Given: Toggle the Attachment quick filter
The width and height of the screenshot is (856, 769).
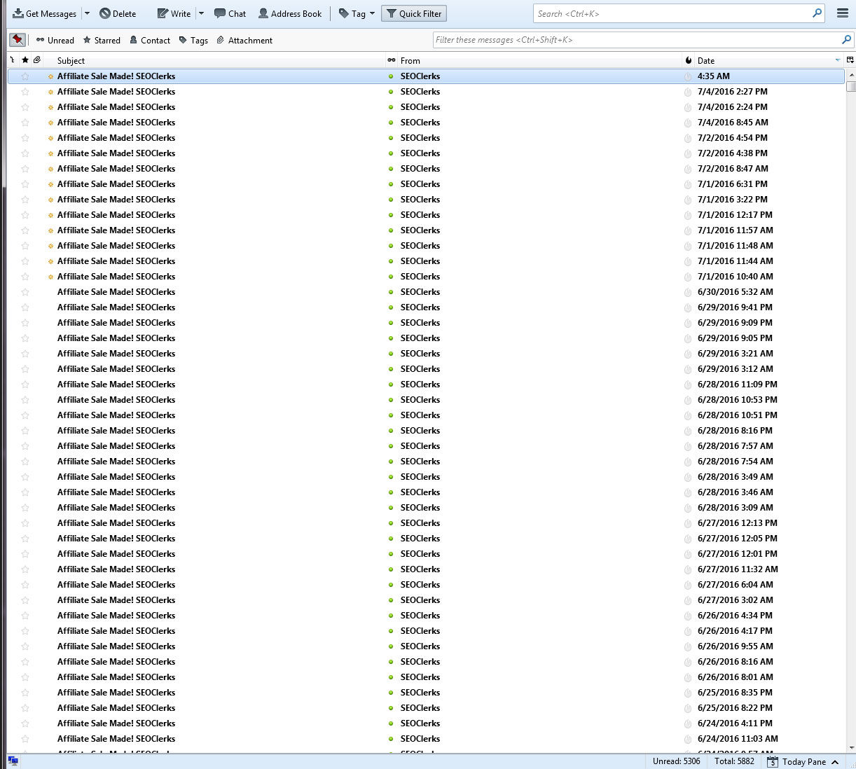Looking at the screenshot, I should [244, 40].
